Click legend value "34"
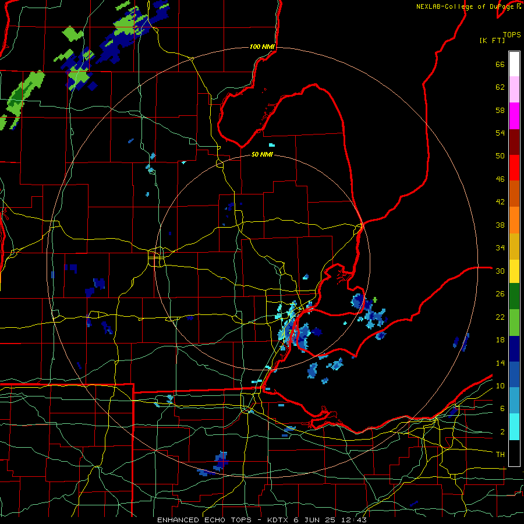This screenshot has height=524, width=524. 500,248
